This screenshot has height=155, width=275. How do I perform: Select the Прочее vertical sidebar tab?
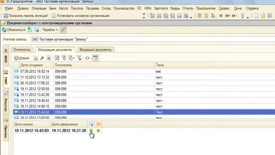(6, 128)
